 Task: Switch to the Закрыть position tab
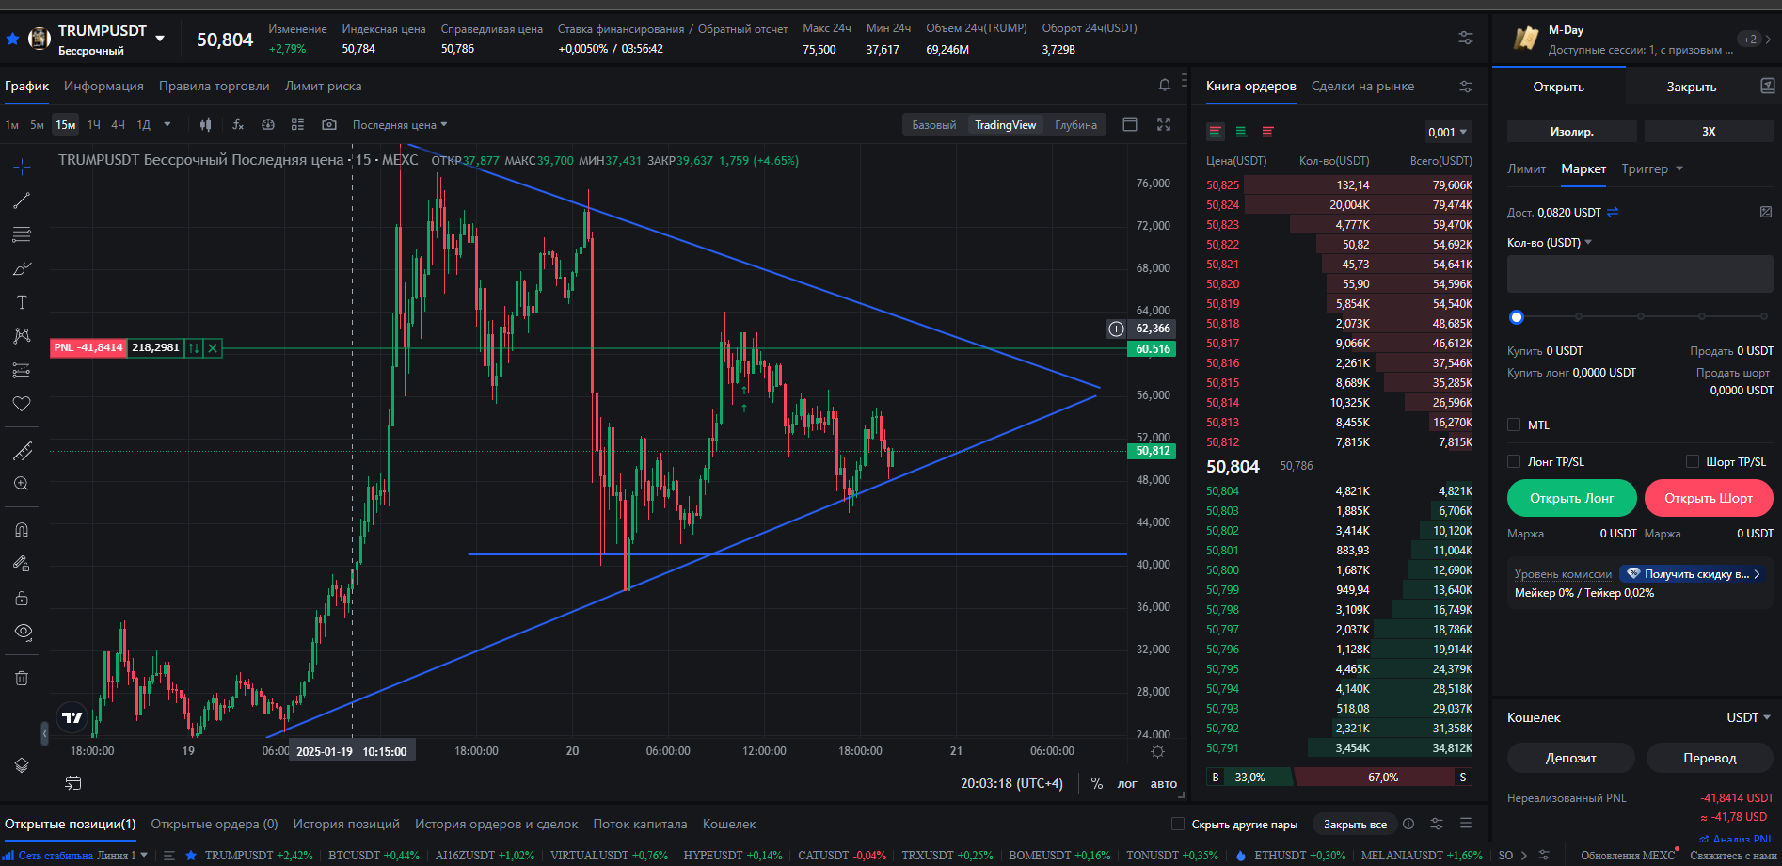pos(1692,87)
